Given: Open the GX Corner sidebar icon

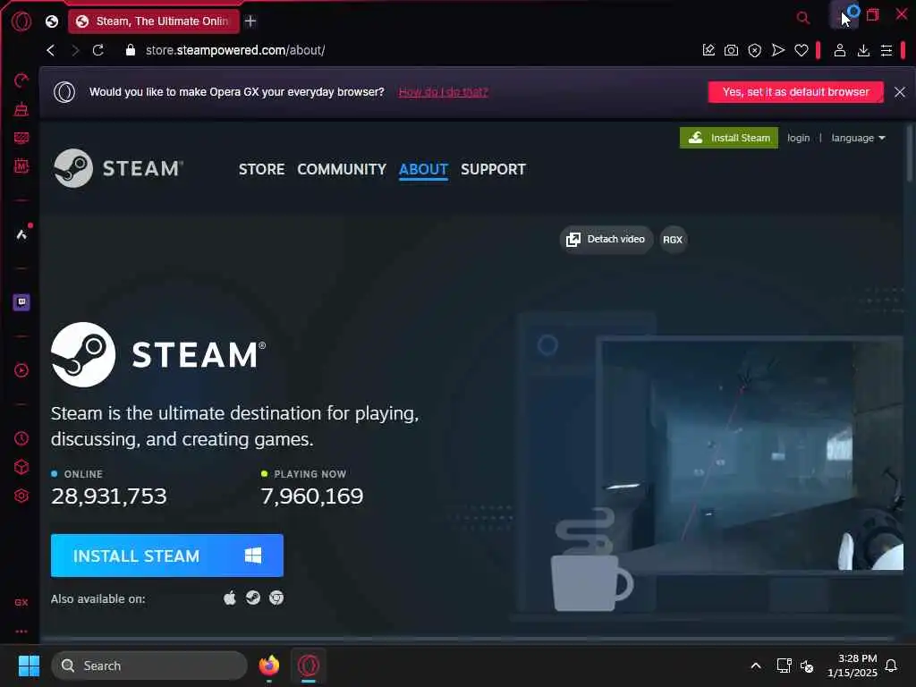Looking at the screenshot, I should [x=21, y=602].
